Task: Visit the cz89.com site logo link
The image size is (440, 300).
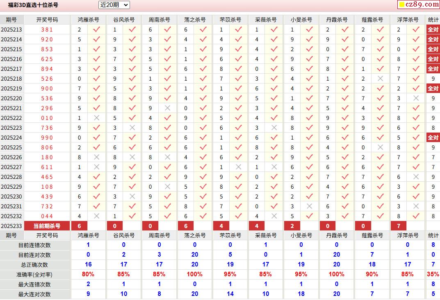Action: 418,4
